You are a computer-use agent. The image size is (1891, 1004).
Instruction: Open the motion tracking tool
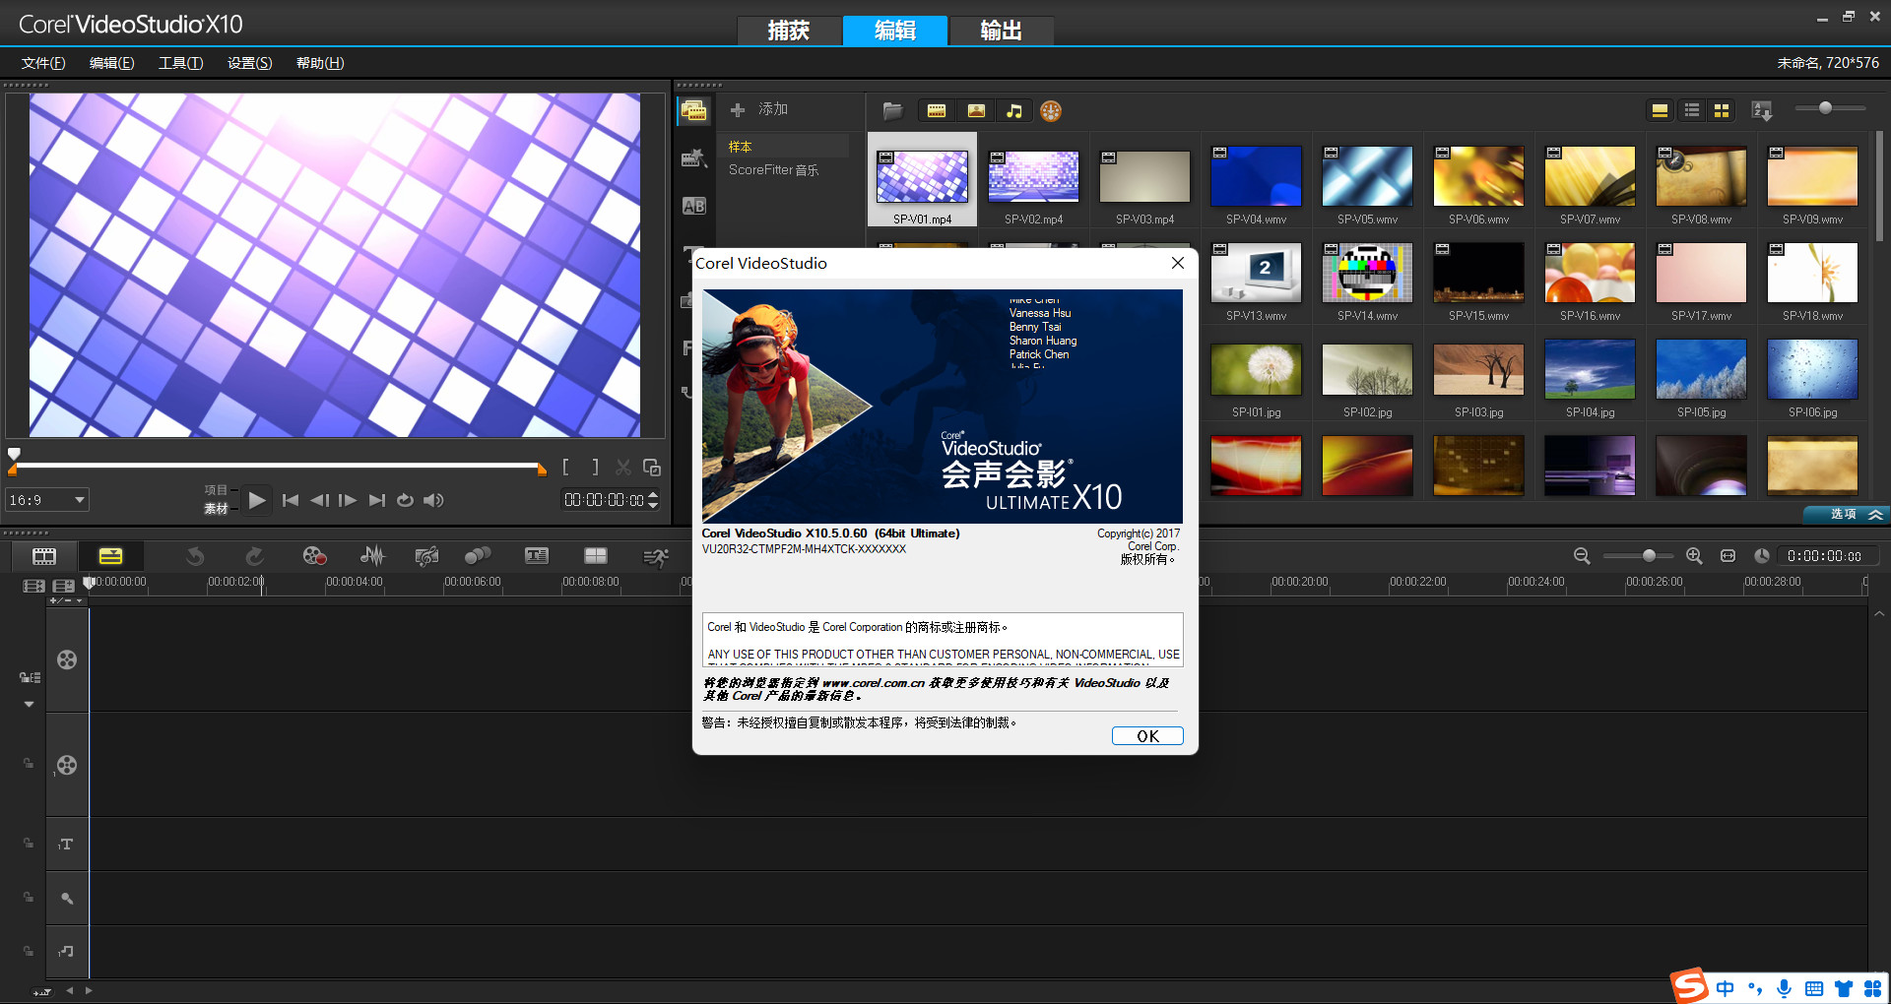pos(478,556)
